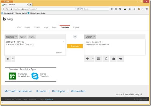This screenshot has width=151, height=106.
Task: Switch to the Web tab
Action: (x=19, y=27)
